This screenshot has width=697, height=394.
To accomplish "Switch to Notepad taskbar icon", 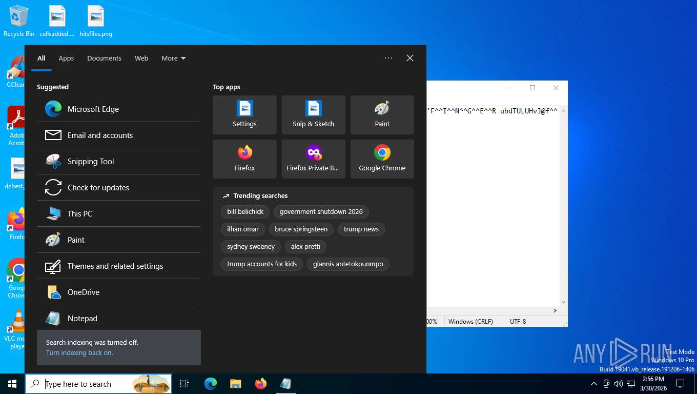I will [286, 384].
